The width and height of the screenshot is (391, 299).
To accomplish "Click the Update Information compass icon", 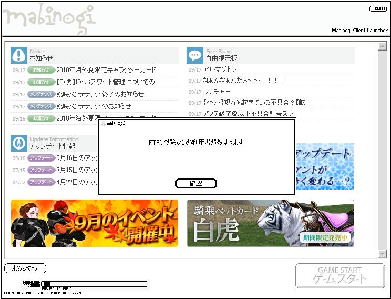I will pyautogui.click(x=19, y=143).
